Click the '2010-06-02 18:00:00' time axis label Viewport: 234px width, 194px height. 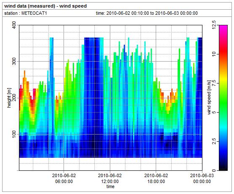(x=156, y=178)
